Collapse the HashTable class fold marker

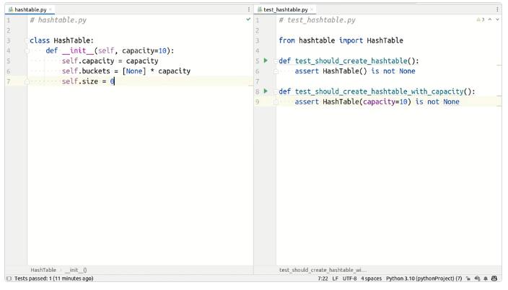tap(27, 41)
